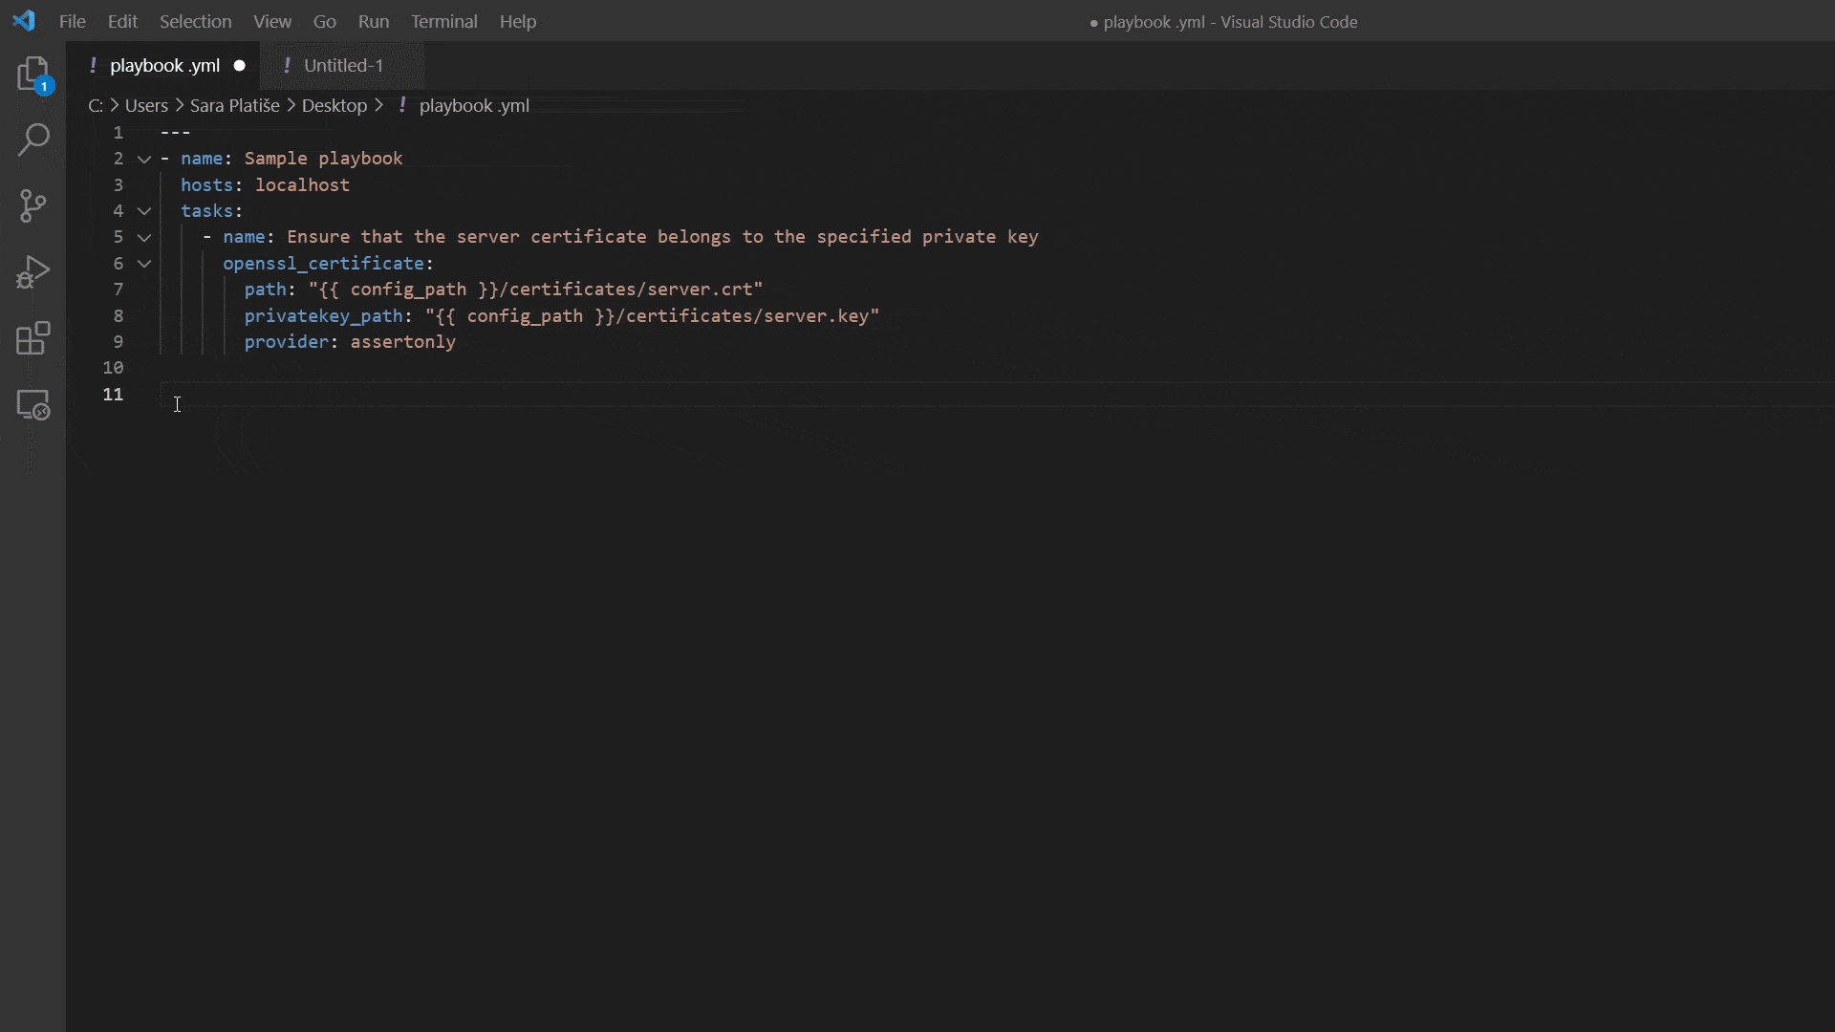Open the Go menu

click(324, 21)
